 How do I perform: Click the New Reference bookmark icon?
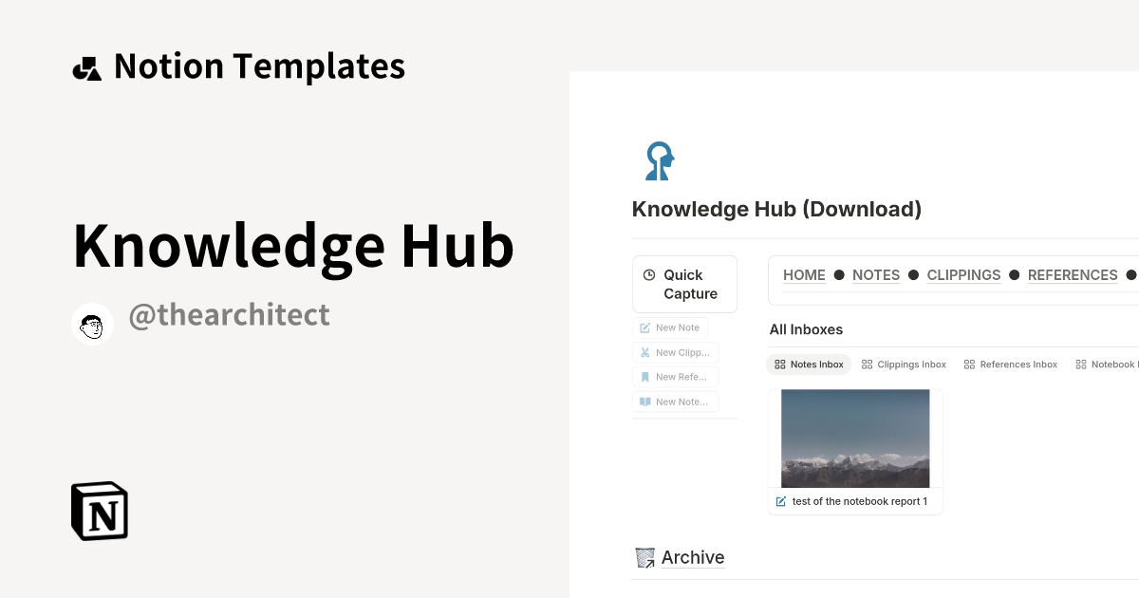(x=644, y=377)
